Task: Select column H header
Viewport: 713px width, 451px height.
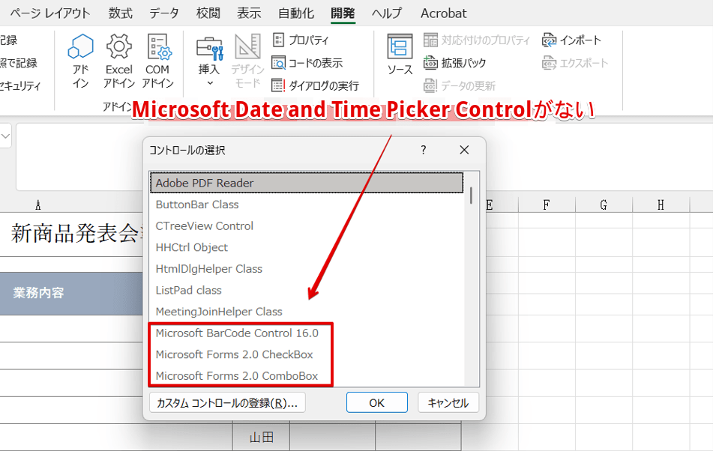Action: pos(661,205)
